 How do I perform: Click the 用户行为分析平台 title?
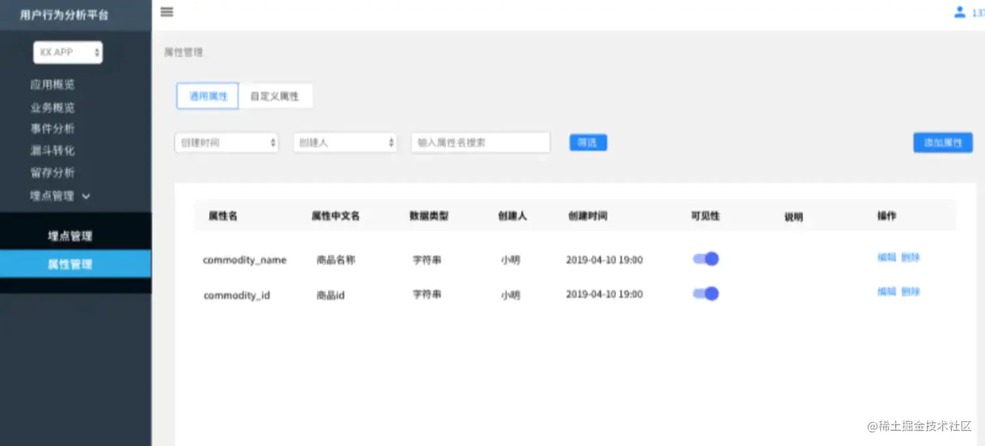coord(64,14)
